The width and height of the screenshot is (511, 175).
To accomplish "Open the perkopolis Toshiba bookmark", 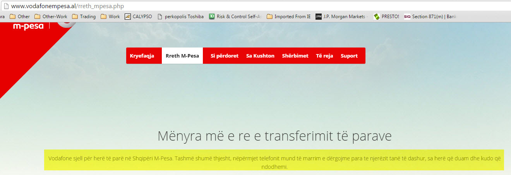I will click(180, 17).
